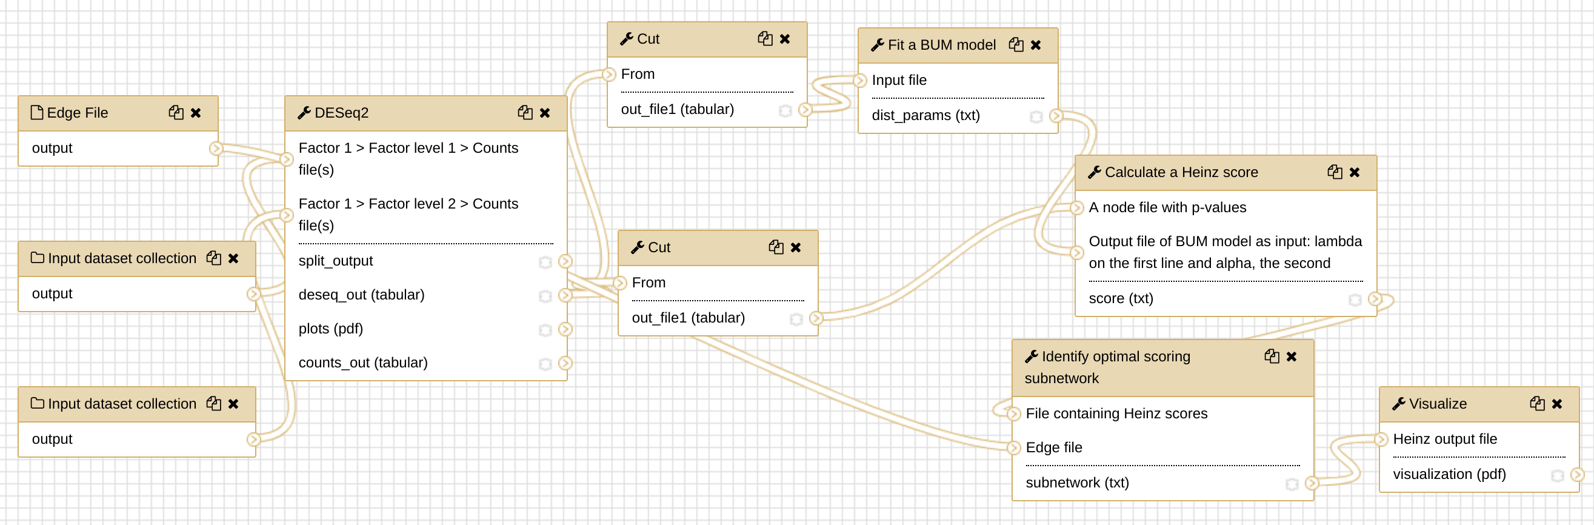The height and width of the screenshot is (525, 1594).
Task: Click out_file1 output connector on Cut feeding BUM model
Action: 804,109
